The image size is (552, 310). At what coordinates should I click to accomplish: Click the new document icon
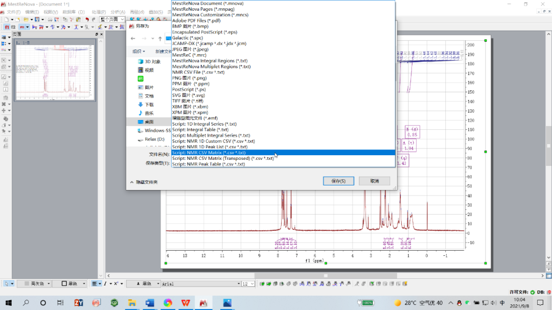click(x=7, y=19)
